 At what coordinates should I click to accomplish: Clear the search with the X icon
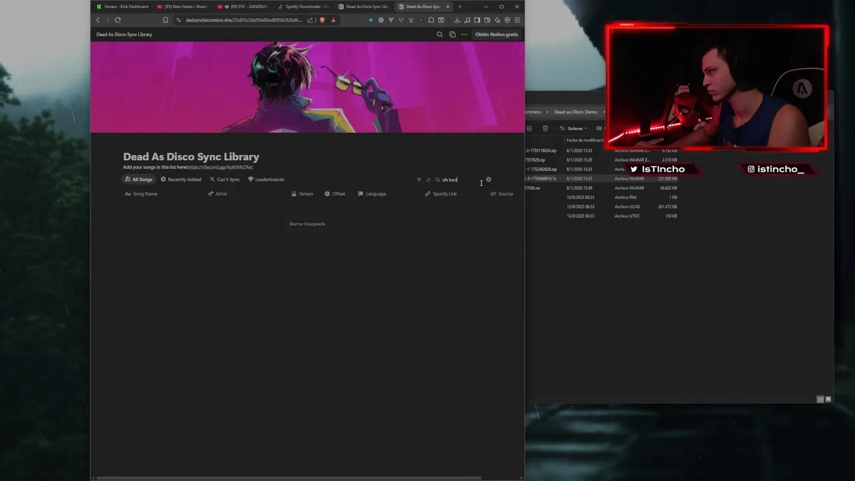[x=488, y=180]
